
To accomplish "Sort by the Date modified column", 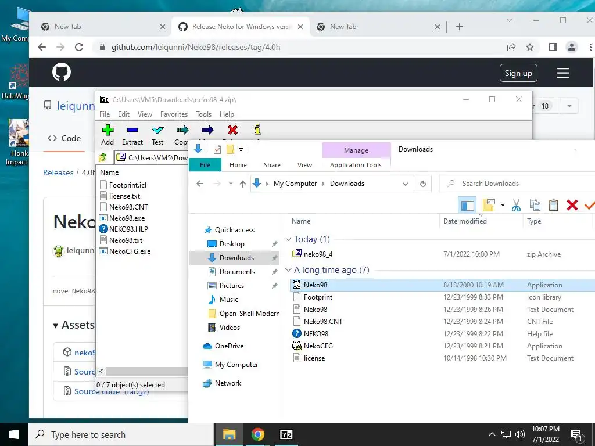I will tap(465, 221).
